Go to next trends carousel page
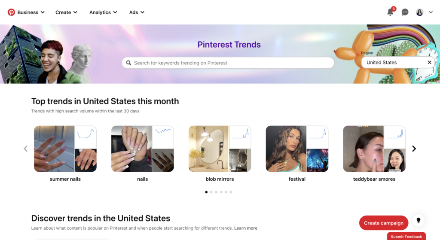Image resolution: width=440 pixels, height=240 pixels. point(414,149)
